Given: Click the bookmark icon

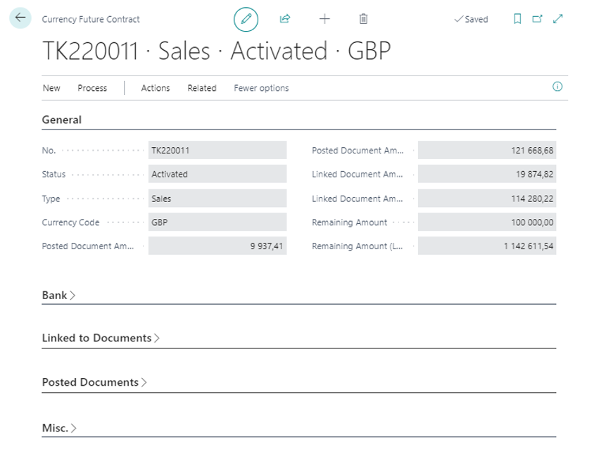Looking at the screenshot, I should click(517, 19).
